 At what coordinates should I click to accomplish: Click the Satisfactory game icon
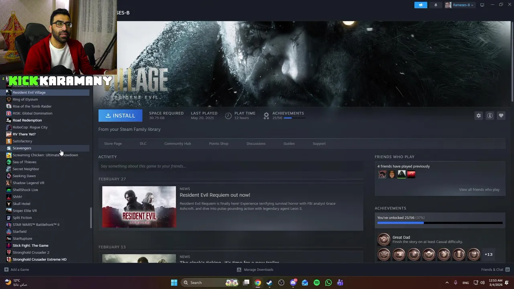pos(9,141)
